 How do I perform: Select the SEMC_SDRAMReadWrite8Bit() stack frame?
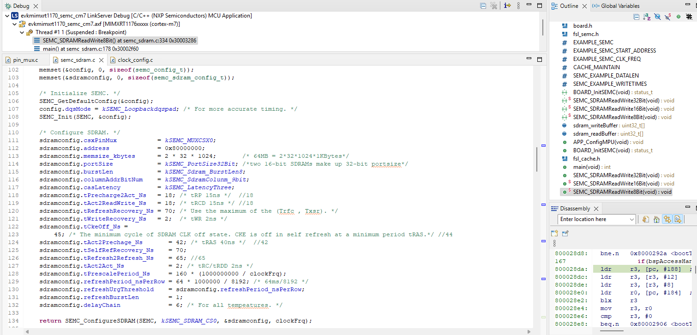pos(115,41)
